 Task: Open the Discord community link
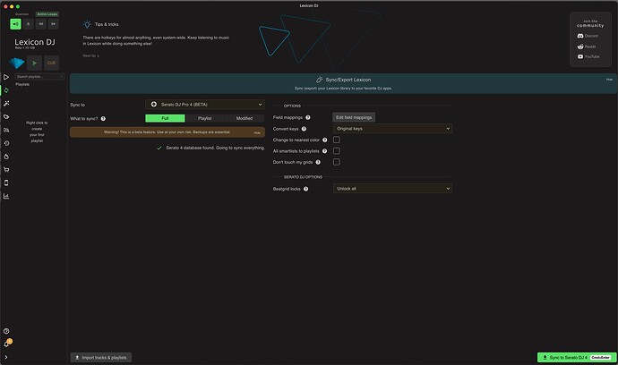click(588, 36)
